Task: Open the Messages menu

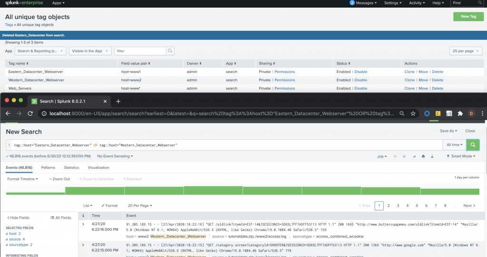Action: click(366, 3)
